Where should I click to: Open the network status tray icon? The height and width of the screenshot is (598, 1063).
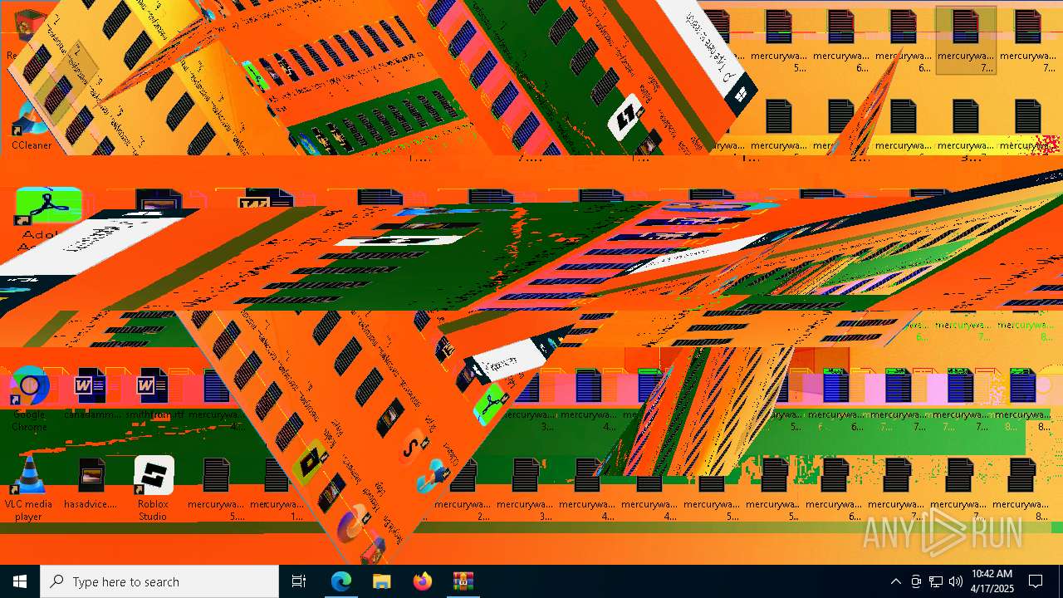click(936, 581)
